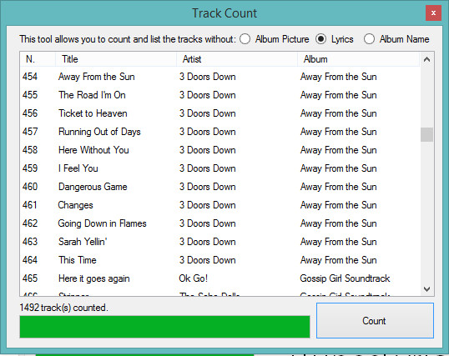Select the track 'Ticket to Heaven'

click(93, 113)
